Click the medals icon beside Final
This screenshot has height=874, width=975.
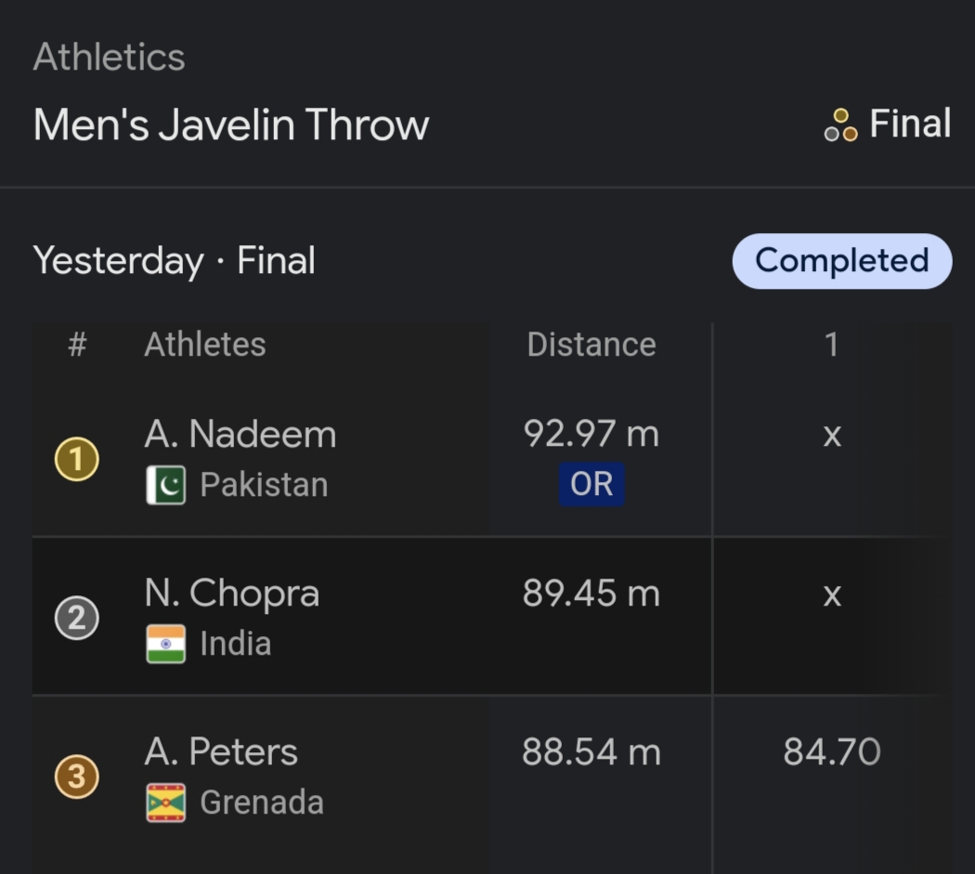[x=840, y=125]
